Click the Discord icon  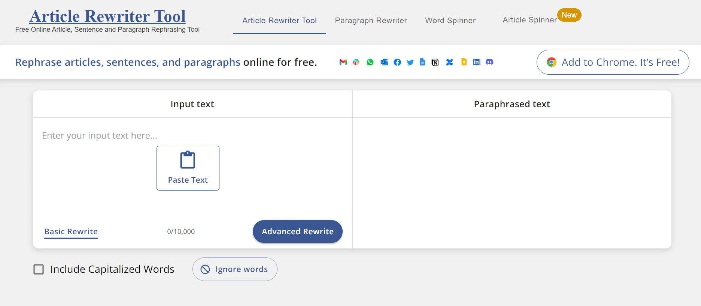coord(489,62)
